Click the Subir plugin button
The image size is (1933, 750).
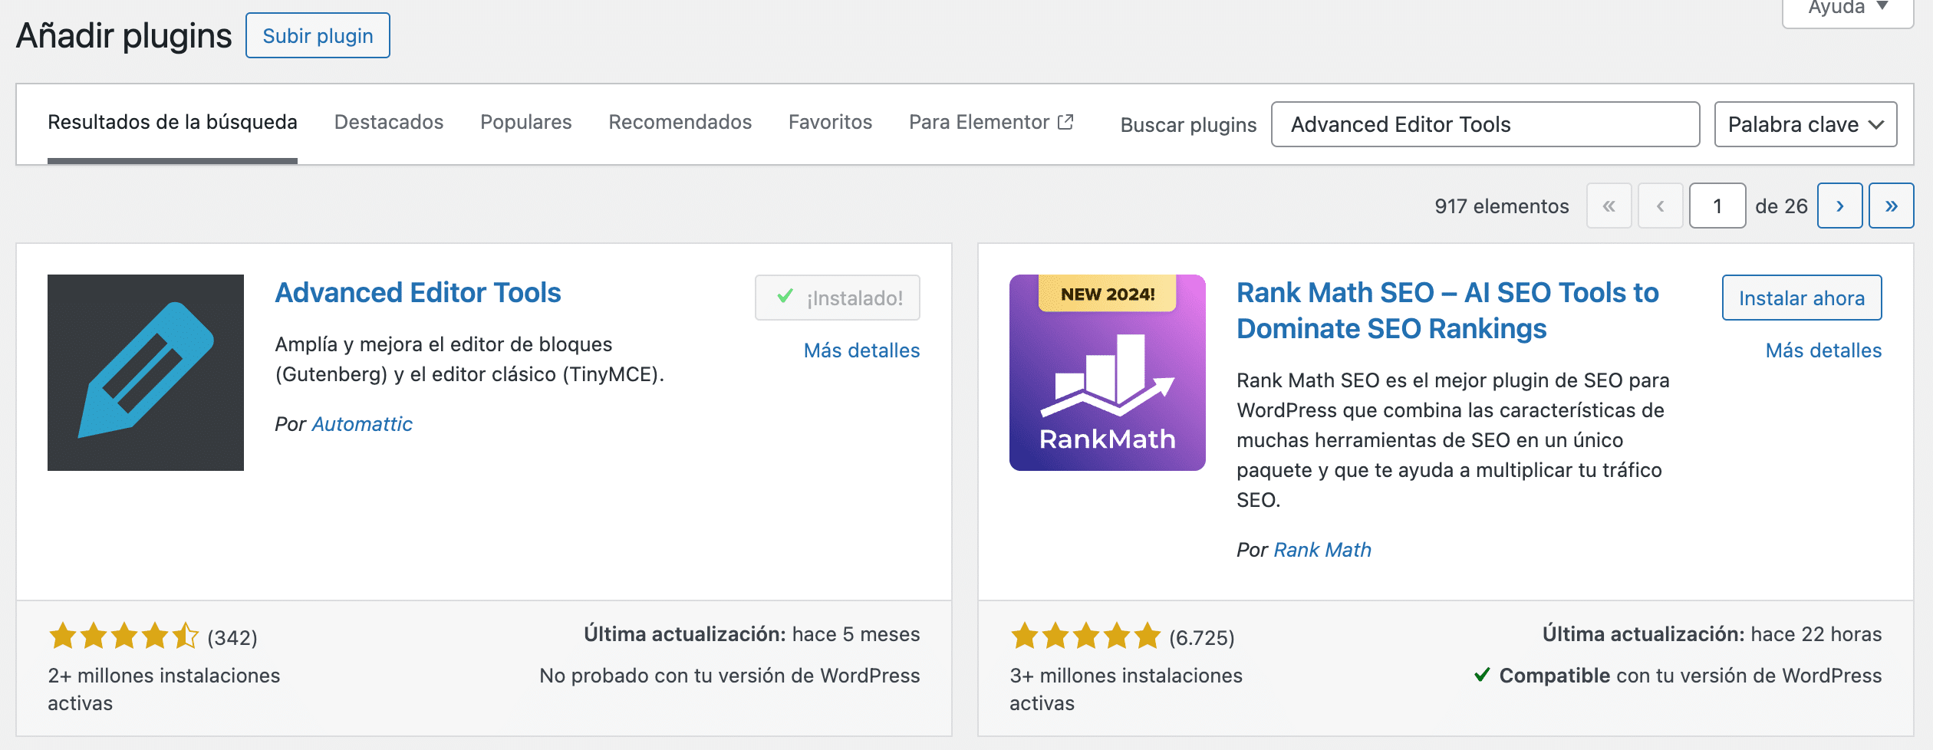318,36
